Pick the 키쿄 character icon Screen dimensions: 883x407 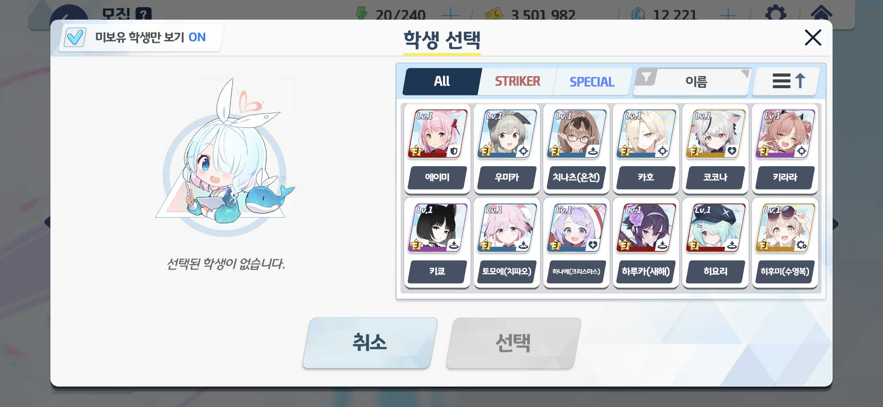437,228
